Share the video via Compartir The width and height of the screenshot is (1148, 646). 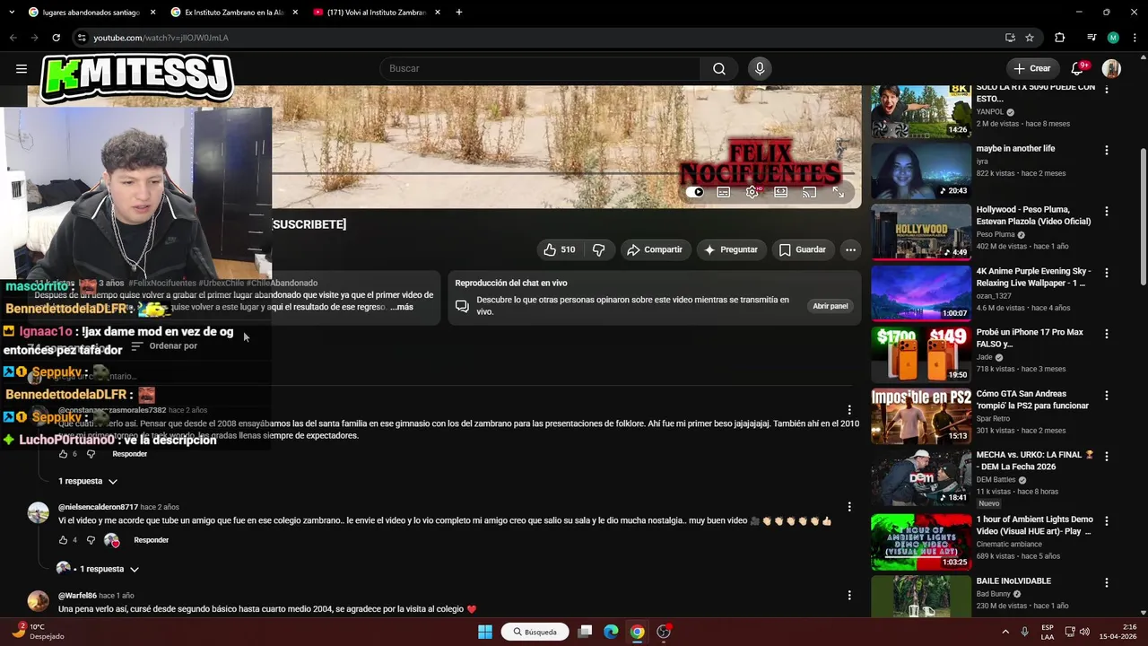tap(655, 249)
